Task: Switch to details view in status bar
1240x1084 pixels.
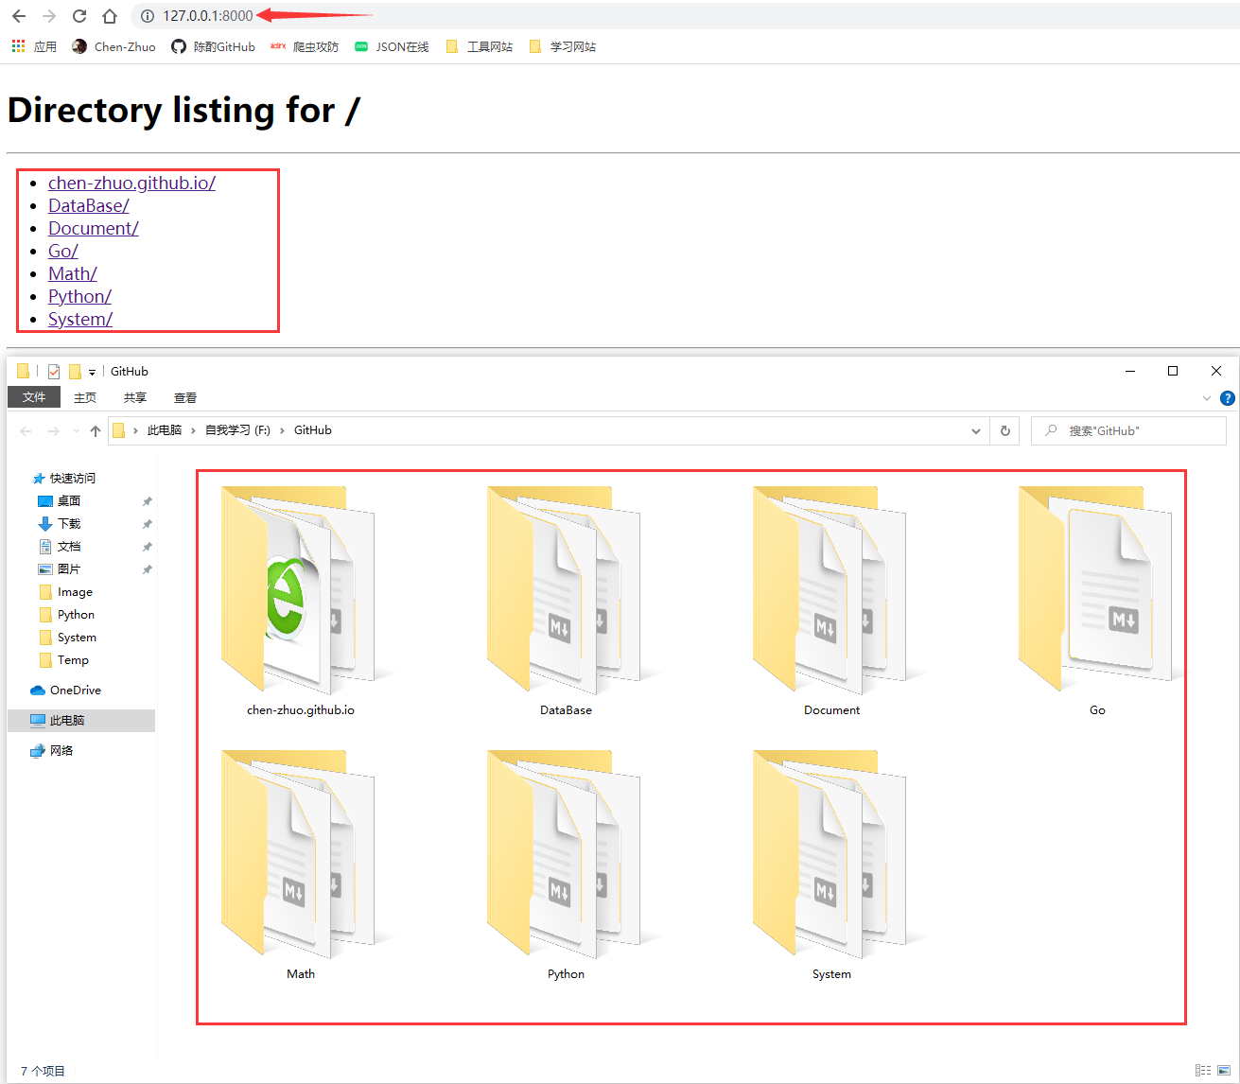Action: pyautogui.click(x=1203, y=1071)
